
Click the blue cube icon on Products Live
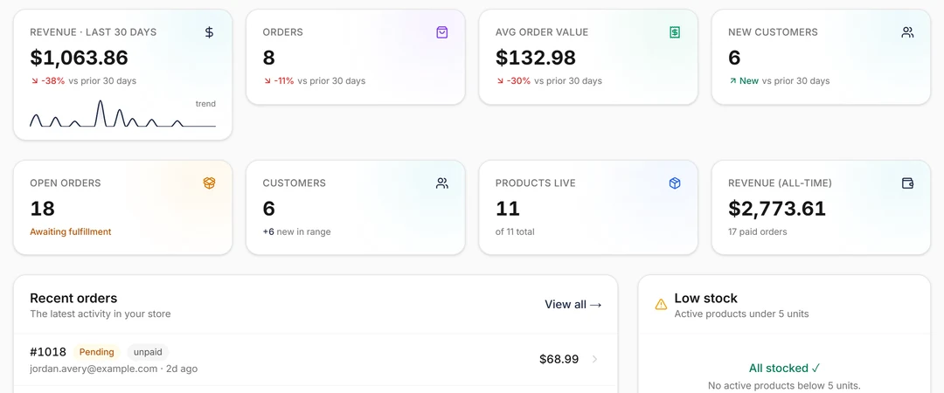pos(675,183)
